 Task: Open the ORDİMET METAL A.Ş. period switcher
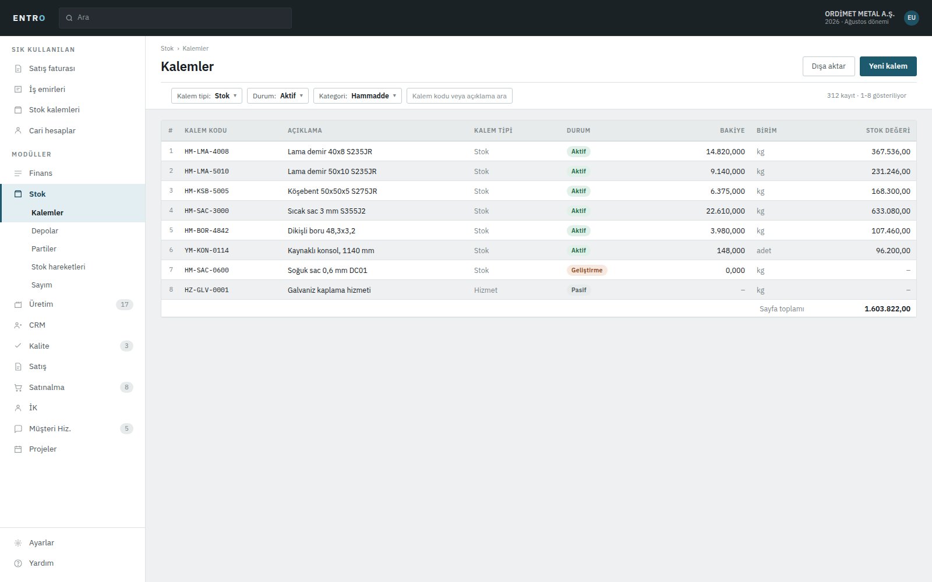point(859,17)
